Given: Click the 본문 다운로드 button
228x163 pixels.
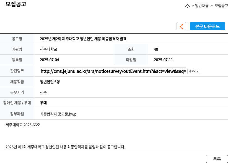Looking at the screenshot, I should tap(207, 26).
